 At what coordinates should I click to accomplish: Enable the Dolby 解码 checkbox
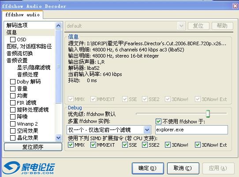tap(13, 82)
